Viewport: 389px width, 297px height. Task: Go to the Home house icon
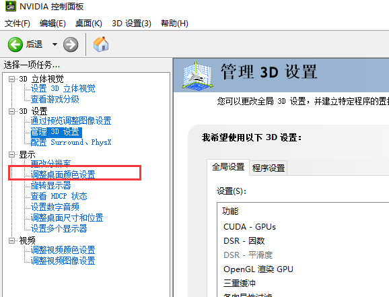101,44
